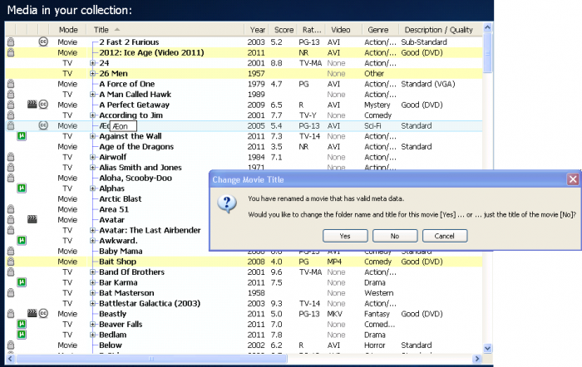Click the horizontal scrollbar thumb

(151, 359)
